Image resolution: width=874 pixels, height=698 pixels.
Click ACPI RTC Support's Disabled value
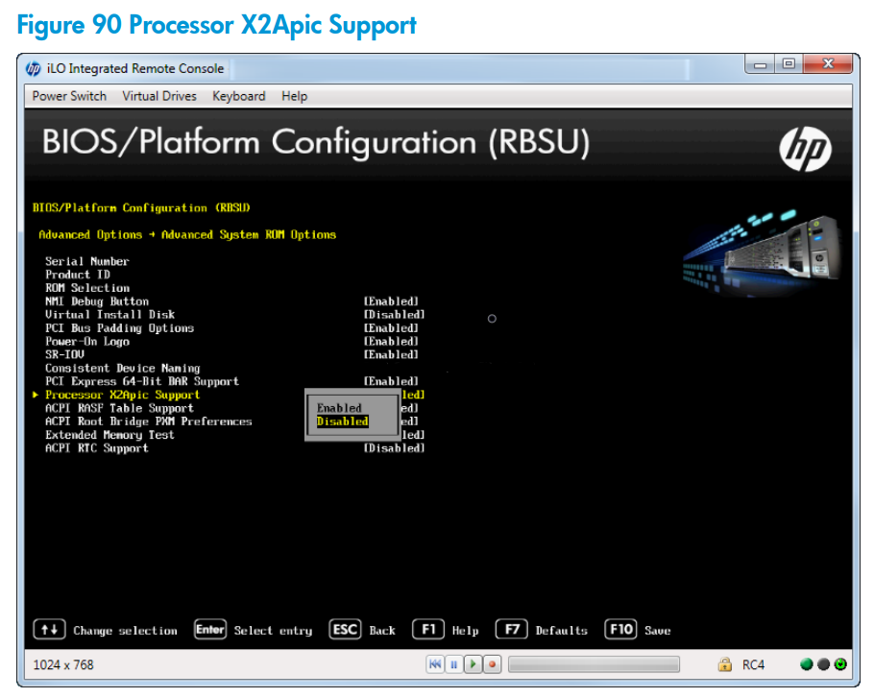[394, 447]
